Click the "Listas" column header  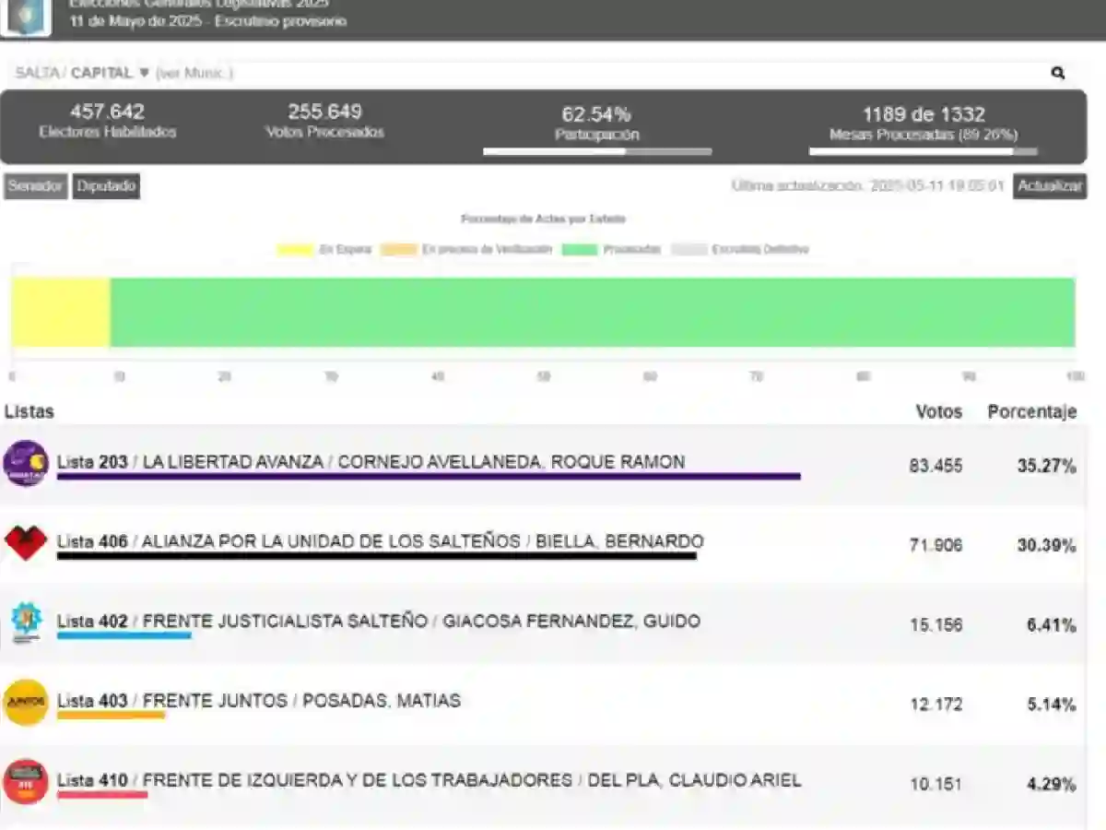point(29,412)
